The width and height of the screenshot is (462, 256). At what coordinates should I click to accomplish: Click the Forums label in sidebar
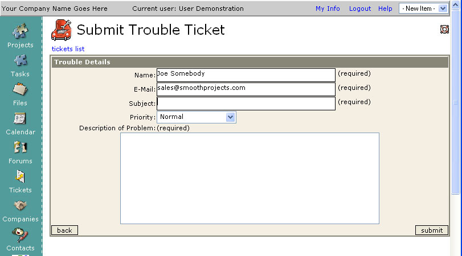coord(21,161)
